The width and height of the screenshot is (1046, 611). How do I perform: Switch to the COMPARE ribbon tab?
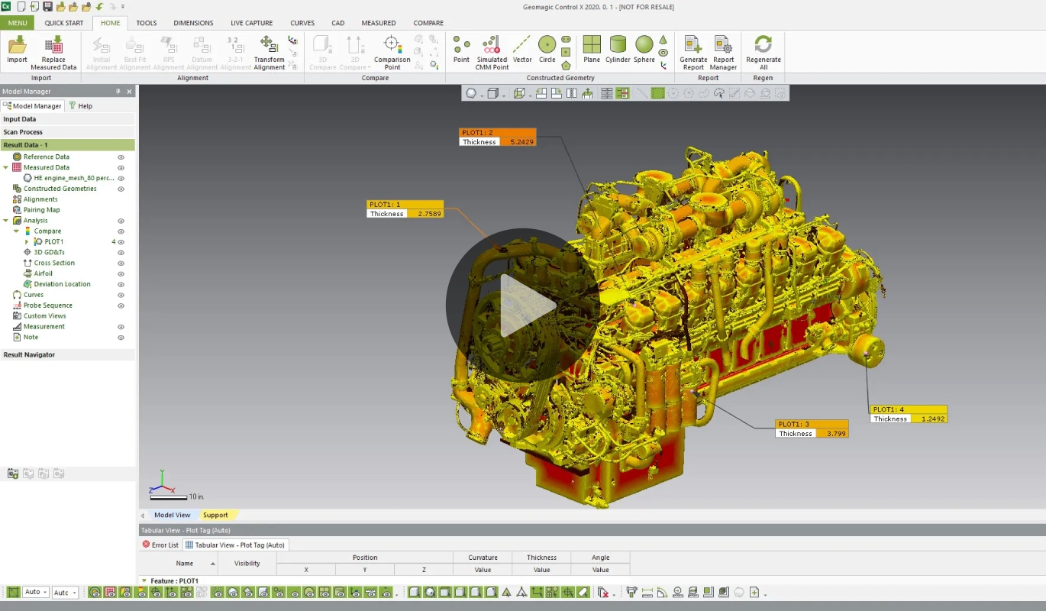click(428, 23)
